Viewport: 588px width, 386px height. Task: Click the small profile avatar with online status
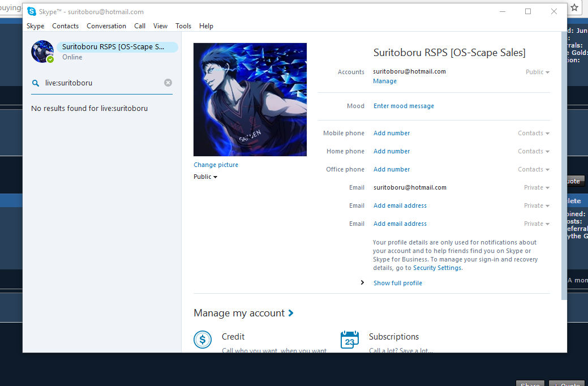click(42, 52)
